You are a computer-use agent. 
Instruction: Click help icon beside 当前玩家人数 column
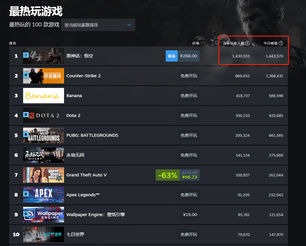[247, 43]
